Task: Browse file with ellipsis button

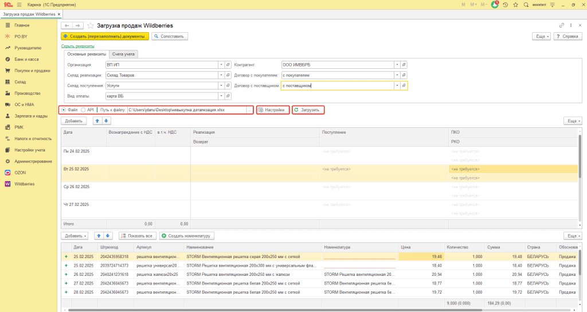Action: coord(249,110)
